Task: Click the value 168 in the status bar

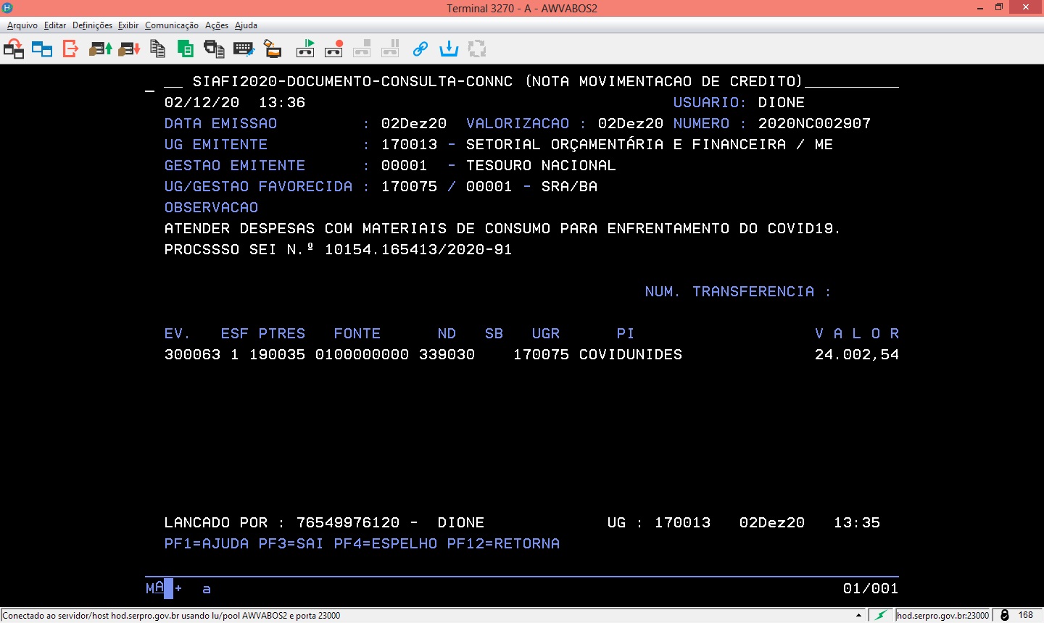Action: [1026, 615]
